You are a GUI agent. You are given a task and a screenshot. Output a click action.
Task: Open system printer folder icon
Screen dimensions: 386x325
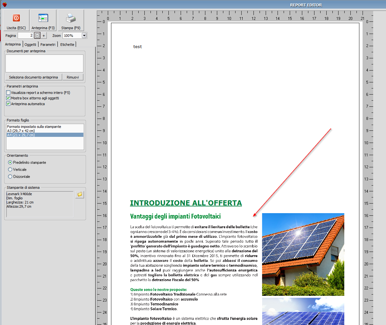80,195
